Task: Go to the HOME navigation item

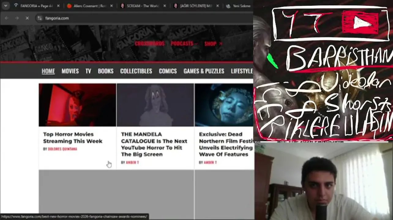Action: click(x=48, y=71)
